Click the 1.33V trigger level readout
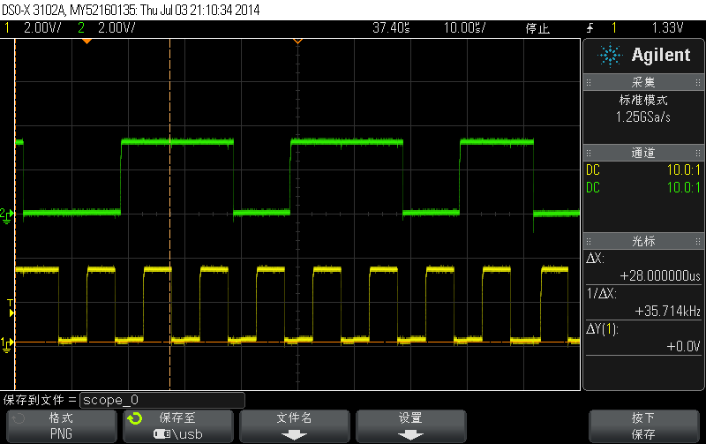This screenshot has width=706, height=444. [x=667, y=28]
